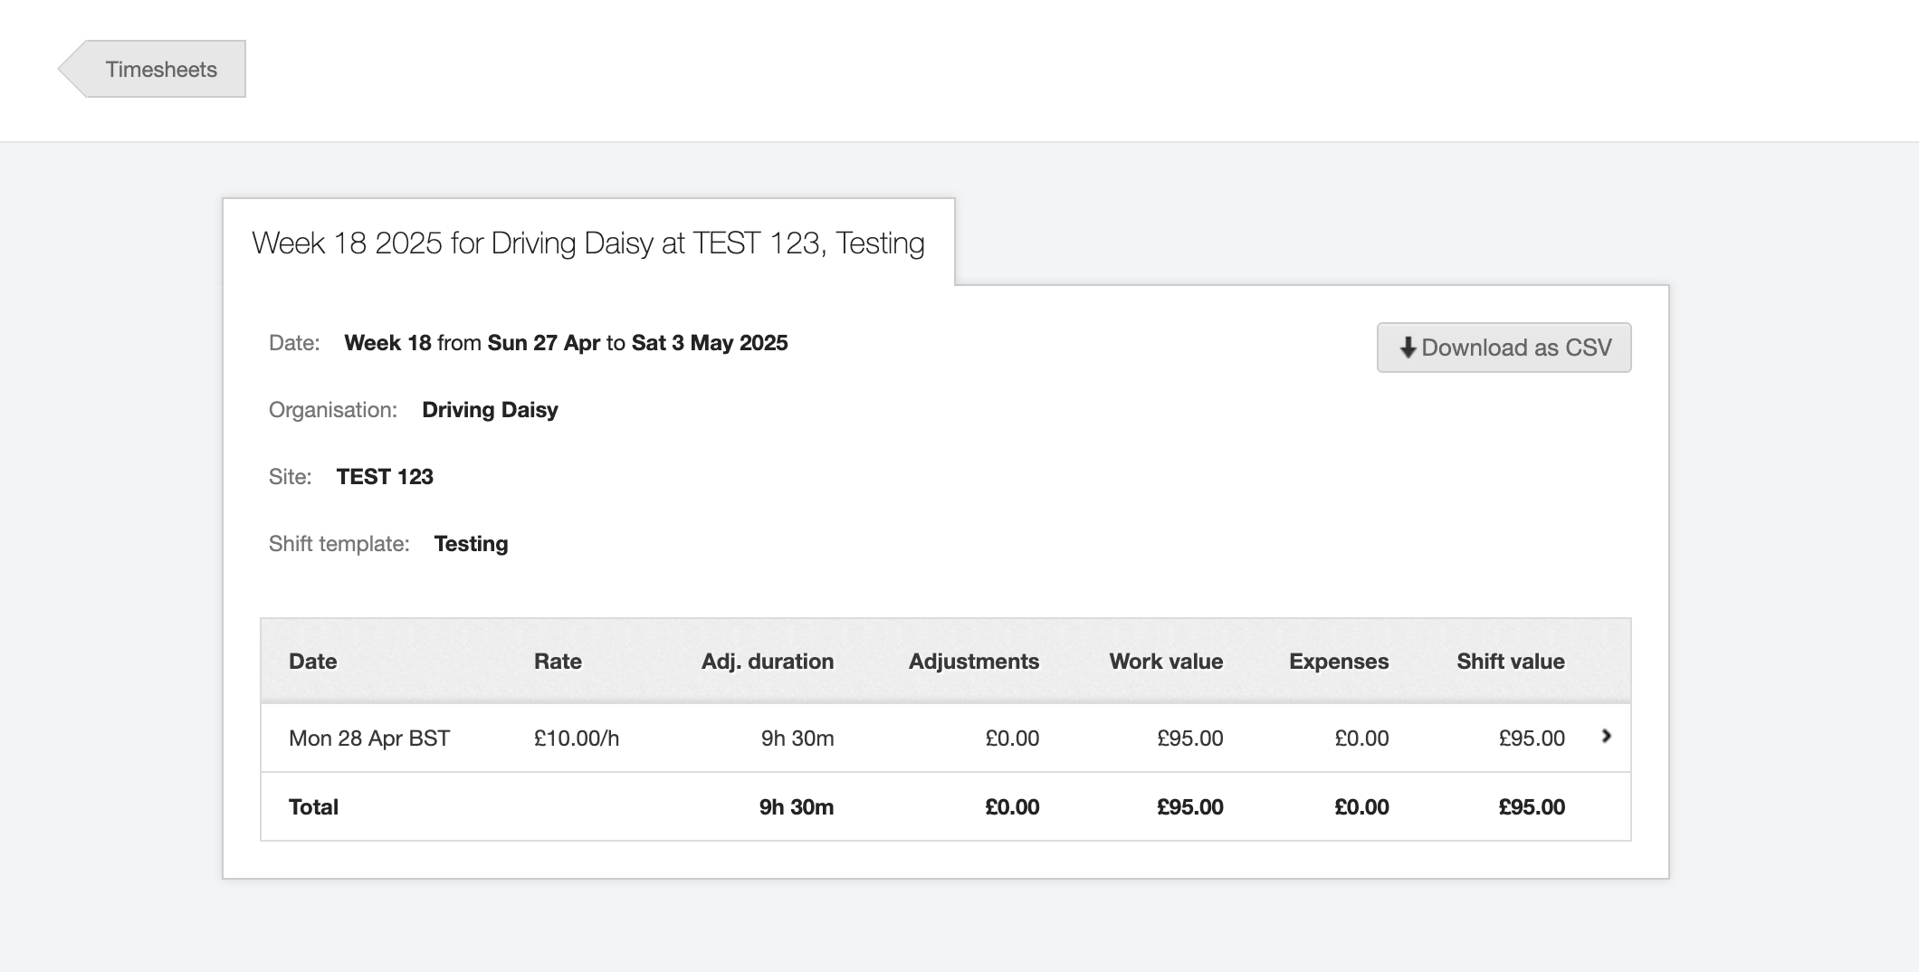Click the Adjustments column header
The image size is (1919, 972).
973,662
